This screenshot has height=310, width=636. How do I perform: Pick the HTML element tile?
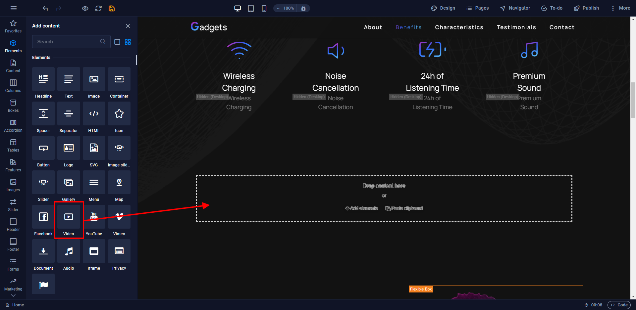pyautogui.click(x=94, y=114)
